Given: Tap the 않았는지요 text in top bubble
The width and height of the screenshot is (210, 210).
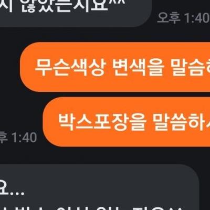Looking at the screenshot, I should pos(65,6).
